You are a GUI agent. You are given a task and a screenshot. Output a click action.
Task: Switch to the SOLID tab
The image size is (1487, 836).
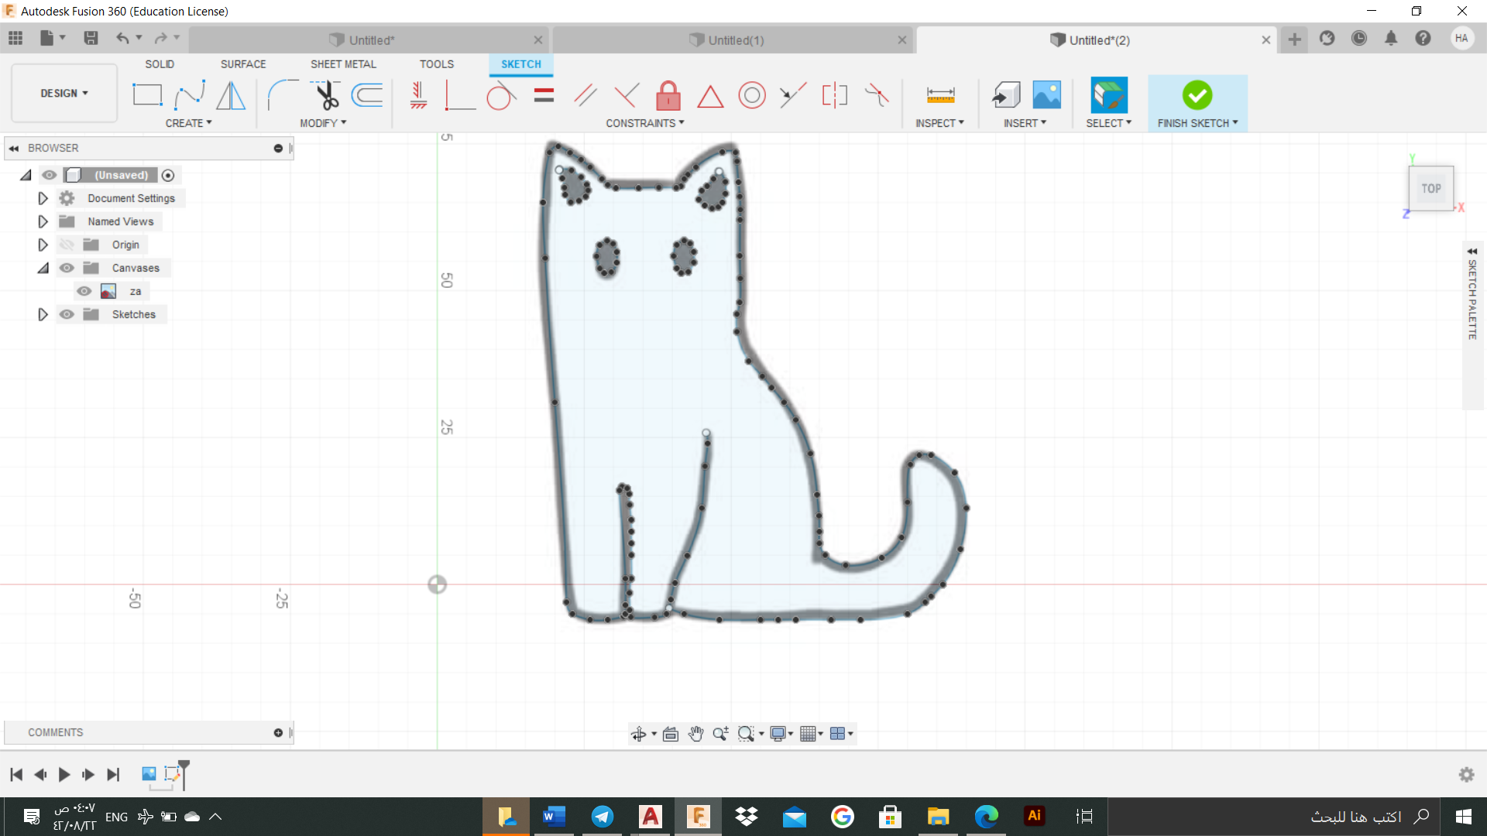(x=160, y=64)
